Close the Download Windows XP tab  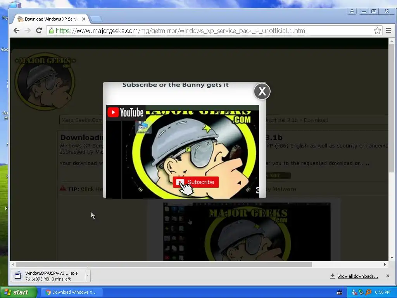[x=84, y=19]
